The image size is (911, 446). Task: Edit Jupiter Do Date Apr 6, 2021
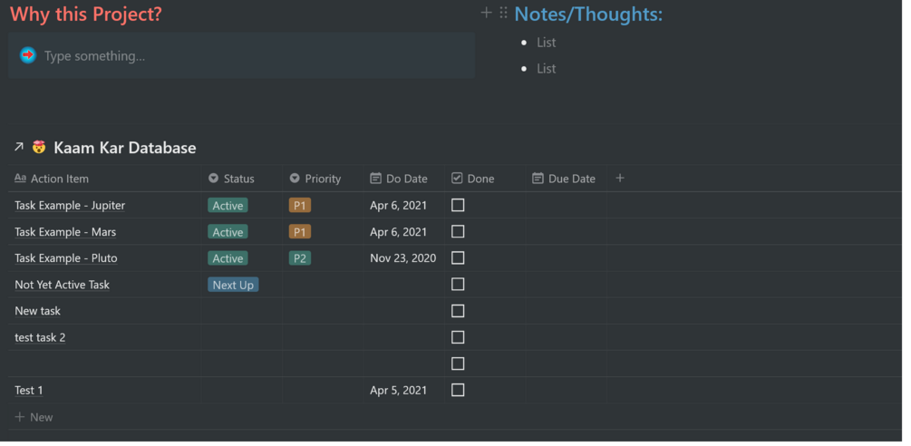399,206
